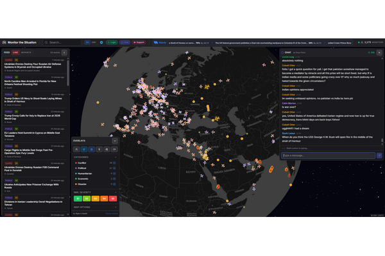Click the blue settings icon in top bar

point(101,42)
